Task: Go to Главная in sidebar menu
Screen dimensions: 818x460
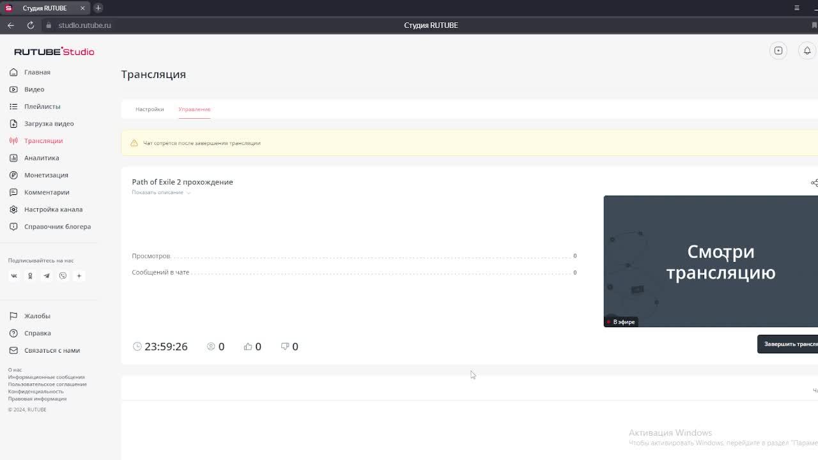Action: (x=37, y=72)
